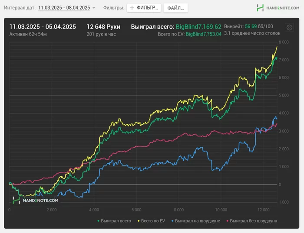Toggle the Выиграл на шоудауне legend series
Image resolution: width=304 pixels, height=233 pixels.
[195, 221]
